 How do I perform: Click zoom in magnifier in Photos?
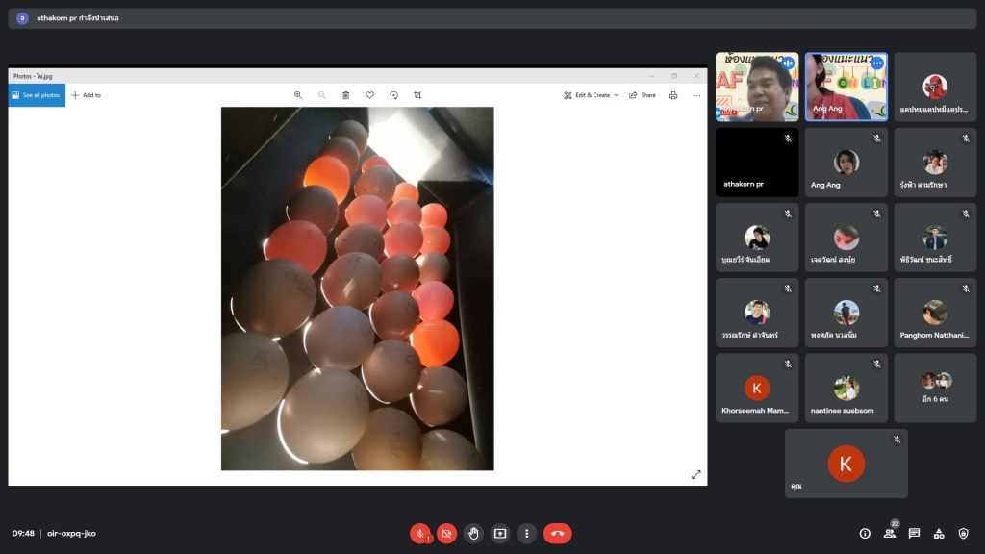[x=298, y=95]
